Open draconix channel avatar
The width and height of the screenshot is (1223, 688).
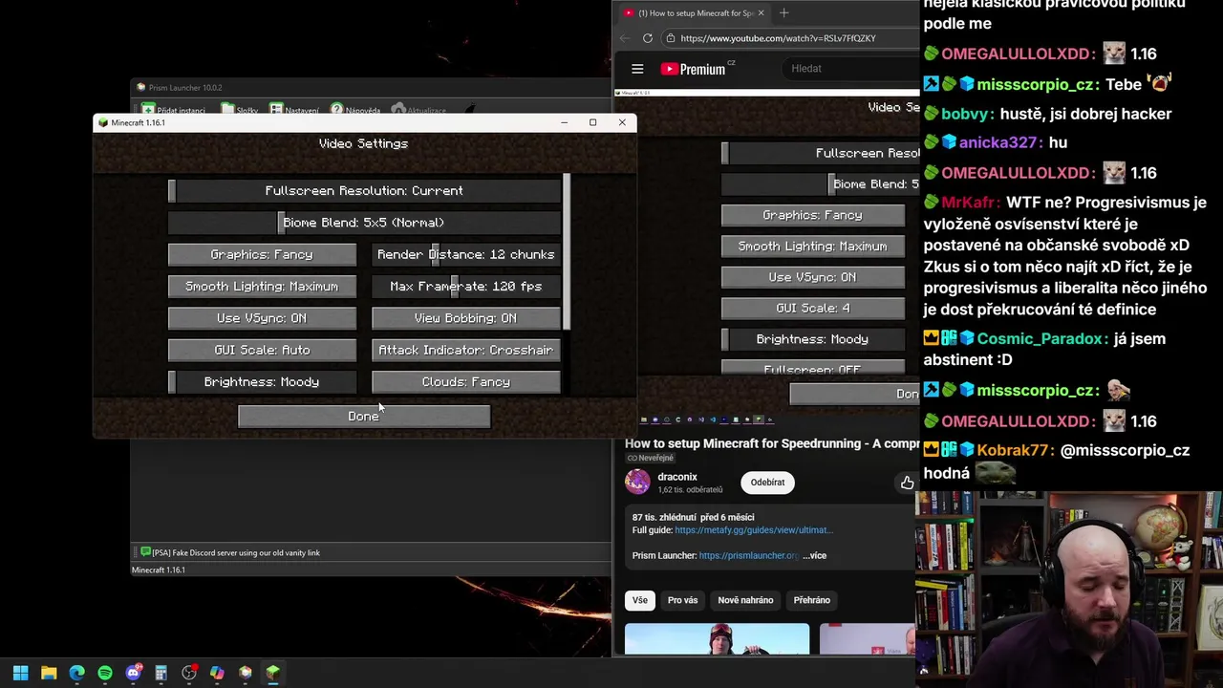637,482
